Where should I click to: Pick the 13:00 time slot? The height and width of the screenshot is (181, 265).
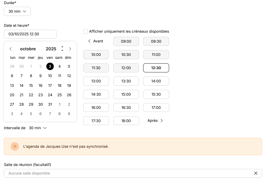click(x=96, y=81)
